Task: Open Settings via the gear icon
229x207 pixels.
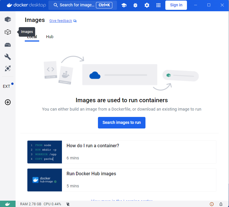Action: click(147, 5)
